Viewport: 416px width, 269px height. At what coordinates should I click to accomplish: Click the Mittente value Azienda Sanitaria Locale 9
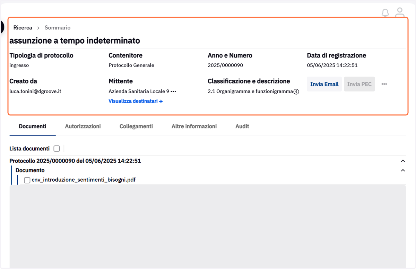pyautogui.click(x=139, y=92)
